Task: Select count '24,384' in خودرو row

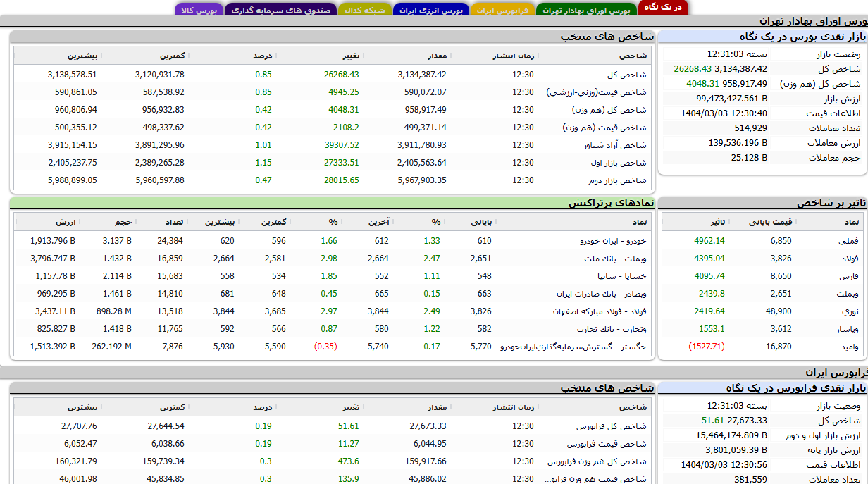Action: pyautogui.click(x=170, y=241)
